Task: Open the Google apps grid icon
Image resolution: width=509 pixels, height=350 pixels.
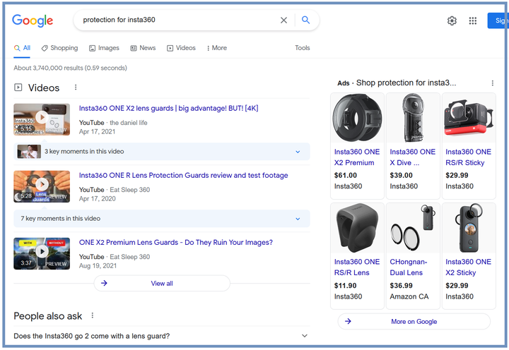Action: pyautogui.click(x=473, y=20)
